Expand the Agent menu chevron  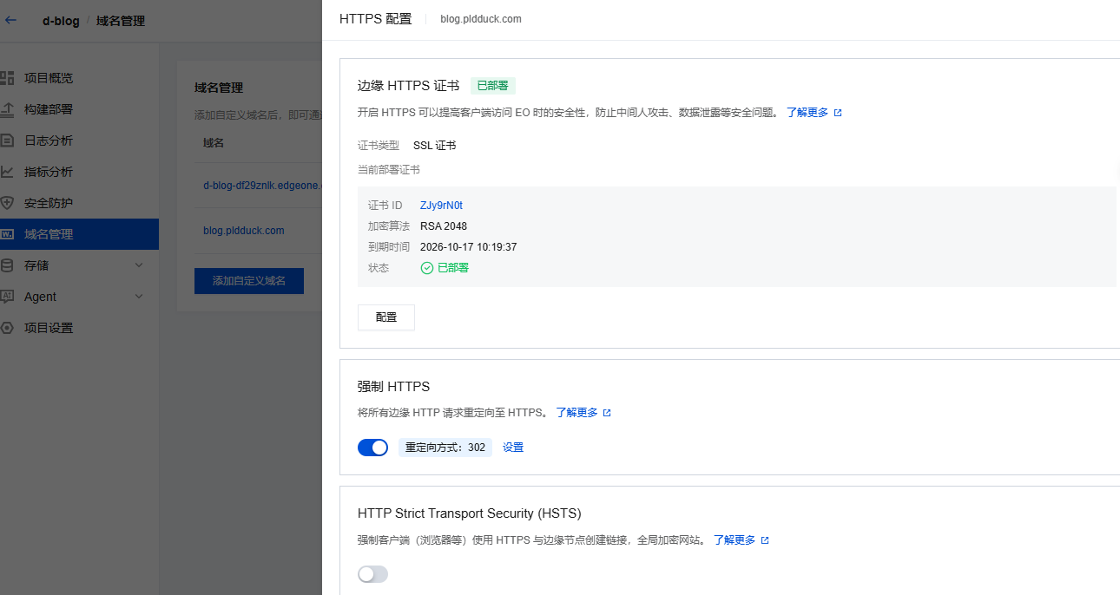(x=139, y=297)
